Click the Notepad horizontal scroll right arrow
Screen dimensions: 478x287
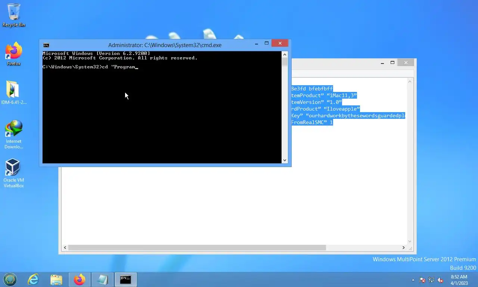click(403, 248)
